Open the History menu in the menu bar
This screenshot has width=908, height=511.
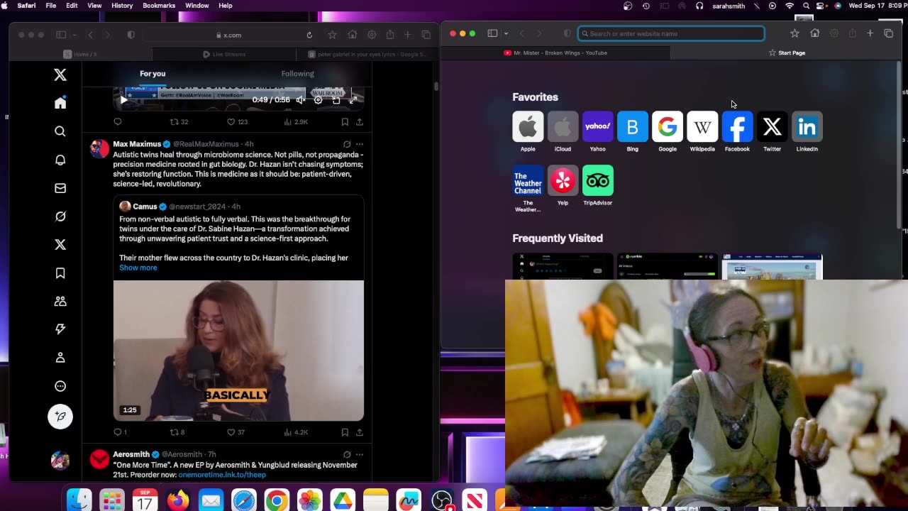(x=122, y=6)
